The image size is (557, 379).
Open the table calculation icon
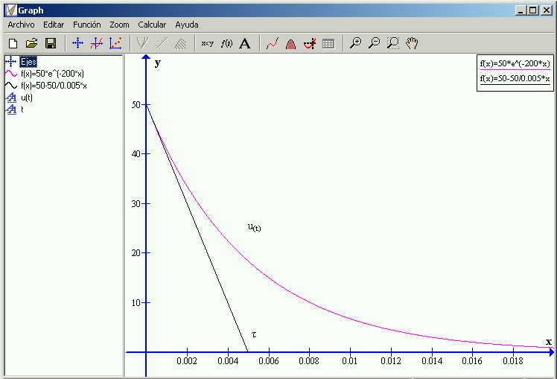coord(328,43)
